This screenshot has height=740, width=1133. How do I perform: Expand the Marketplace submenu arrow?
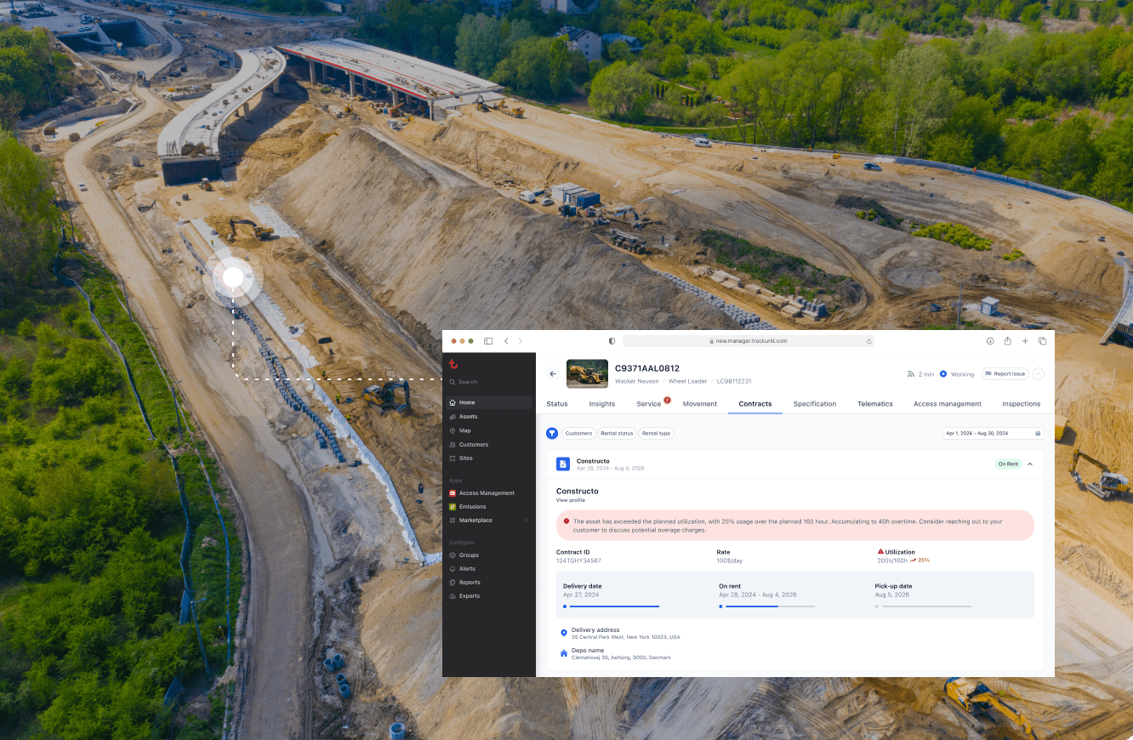pyautogui.click(x=526, y=521)
